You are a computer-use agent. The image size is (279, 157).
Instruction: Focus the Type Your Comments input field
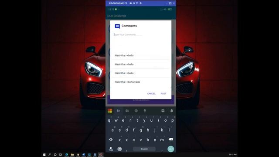coord(140,35)
